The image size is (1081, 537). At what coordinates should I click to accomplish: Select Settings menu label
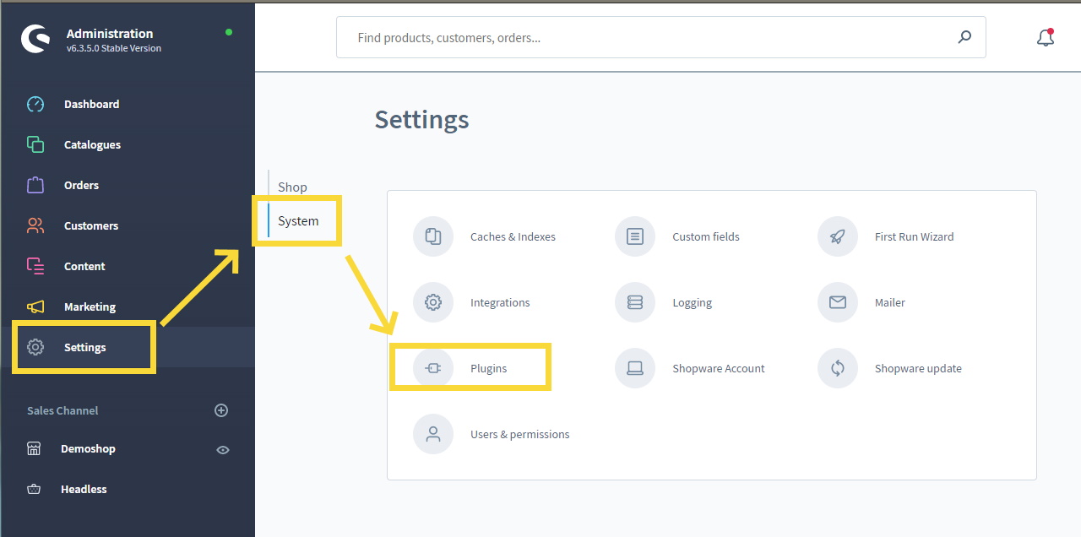85,347
